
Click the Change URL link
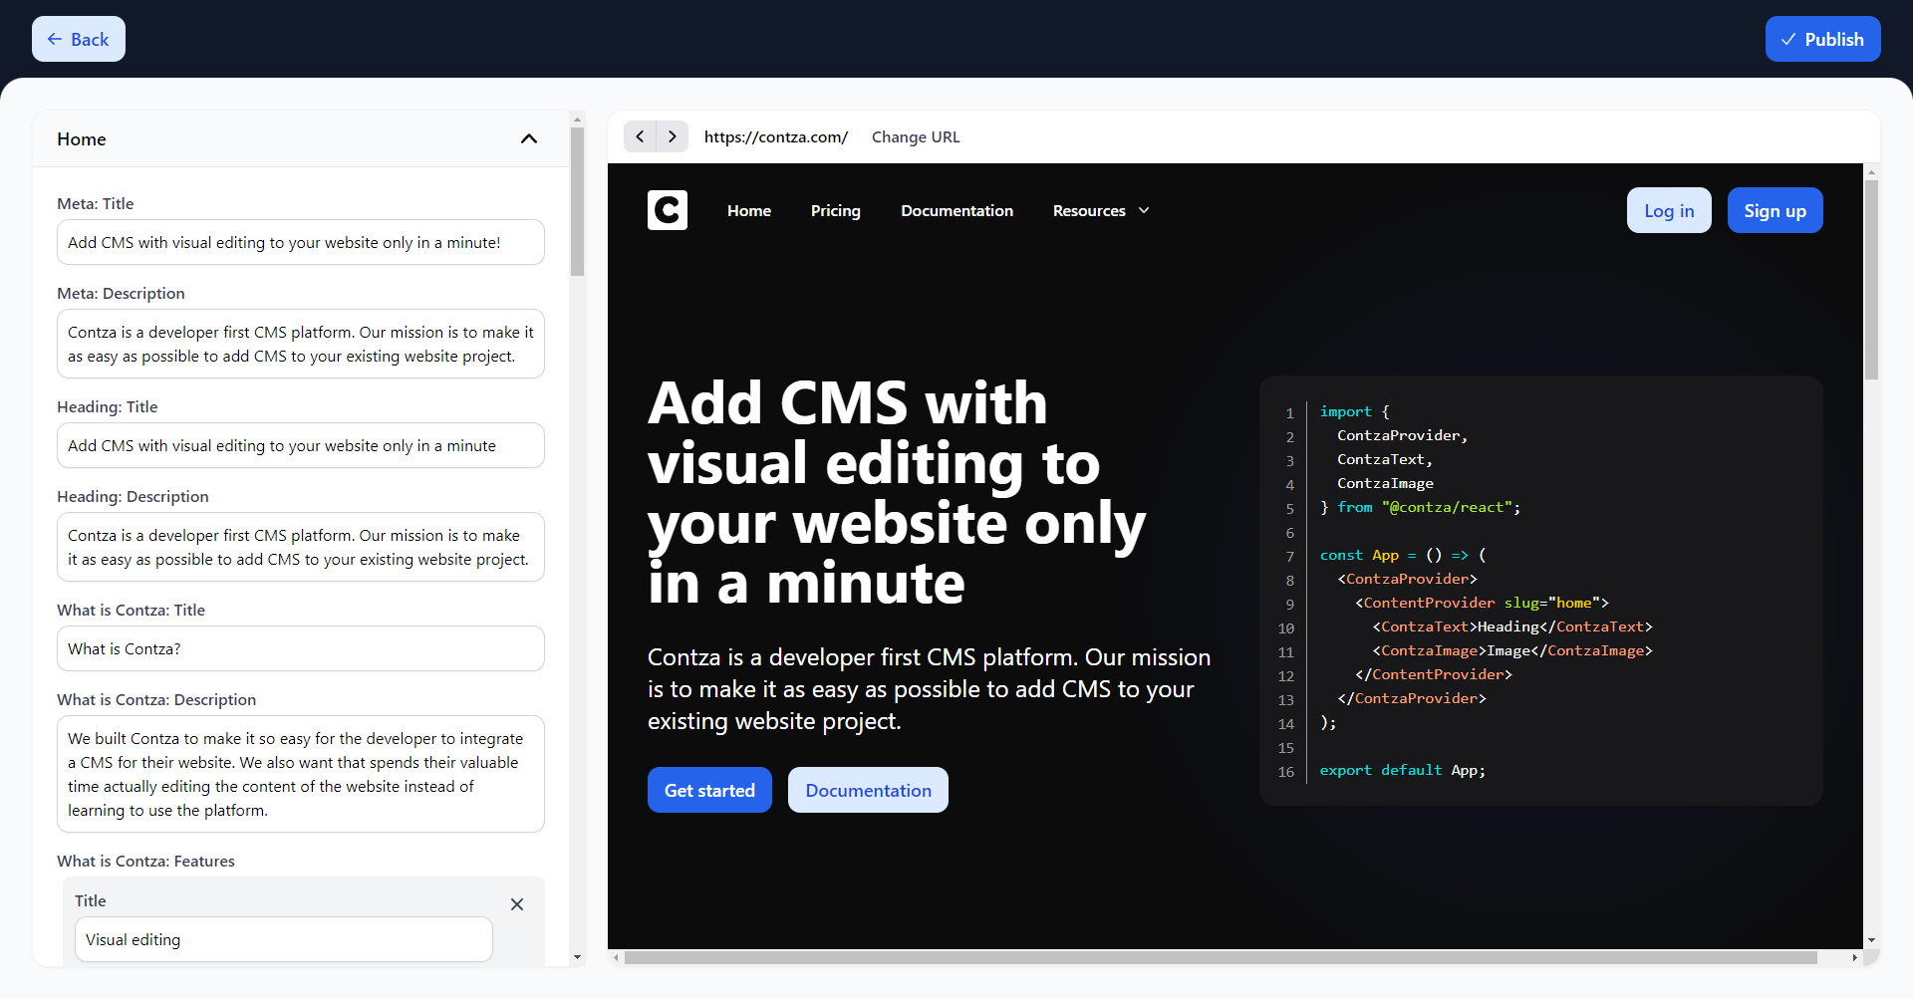click(x=916, y=136)
